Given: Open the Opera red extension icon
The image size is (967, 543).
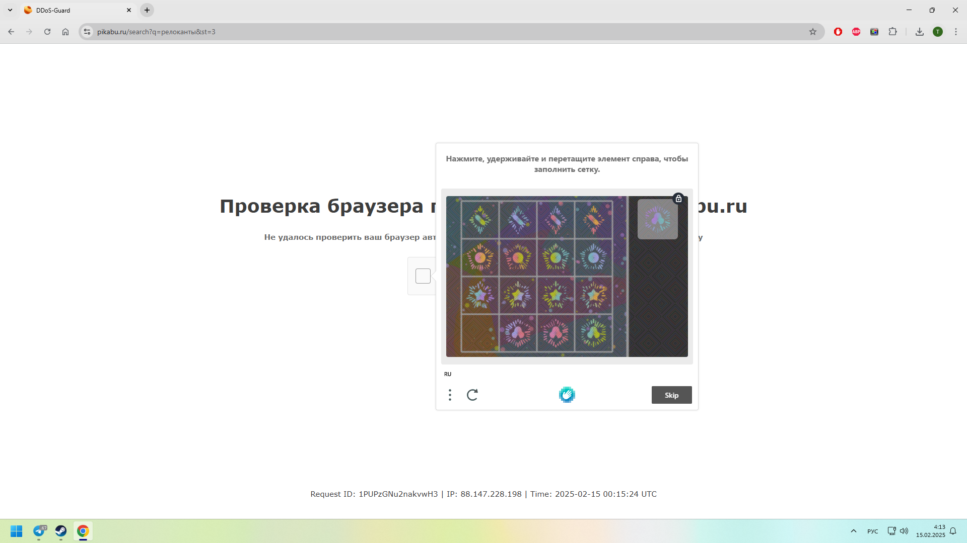Looking at the screenshot, I should coord(838,32).
